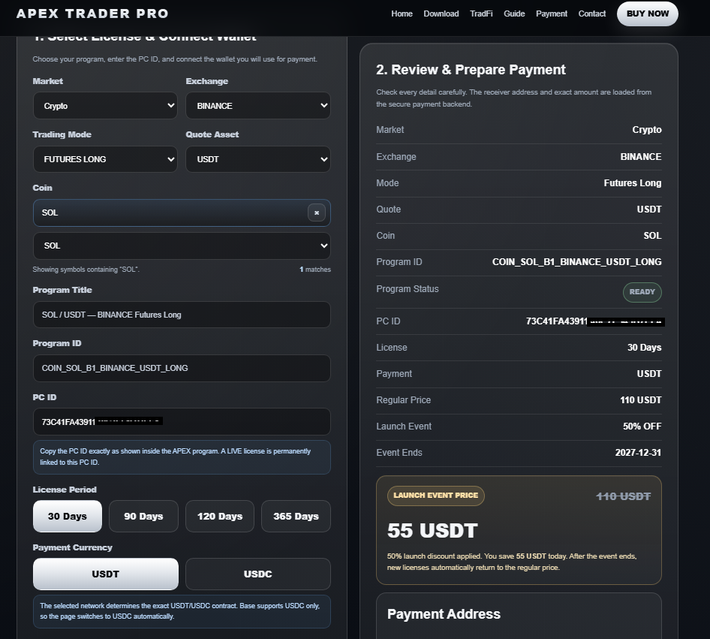
Task: Expand the Quote Asset dropdown USDT
Action: tap(258, 159)
